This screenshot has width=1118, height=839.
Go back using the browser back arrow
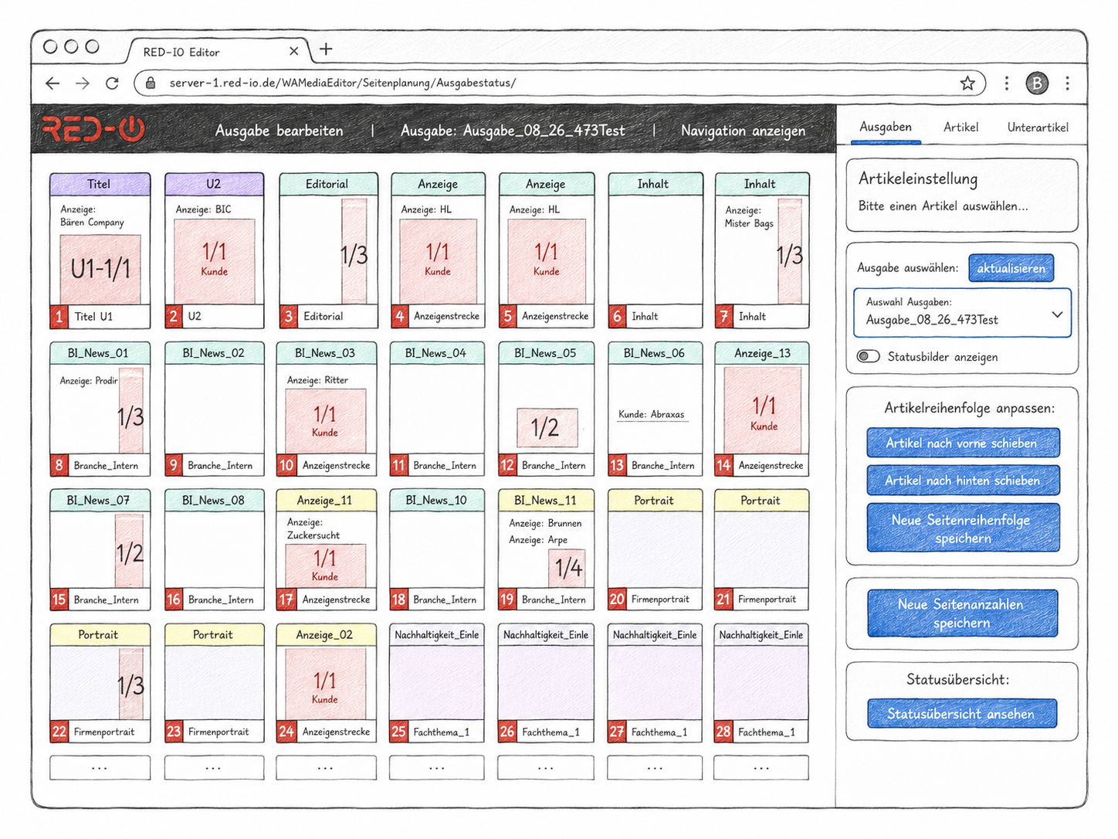coord(53,83)
